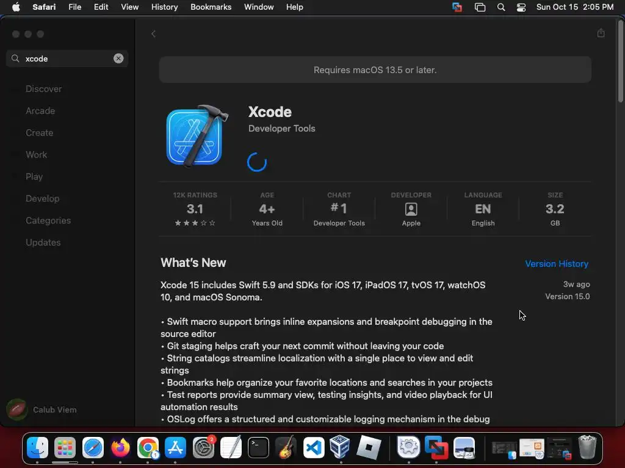
Task: Open the Version History link
Action: pos(557,263)
